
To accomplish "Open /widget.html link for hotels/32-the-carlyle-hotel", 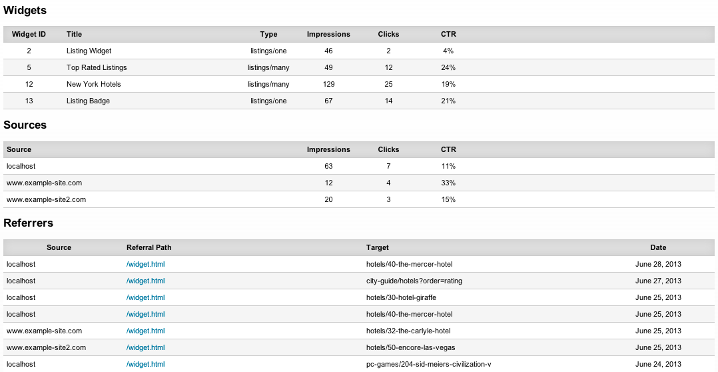I will pyautogui.click(x=145, y=331).
